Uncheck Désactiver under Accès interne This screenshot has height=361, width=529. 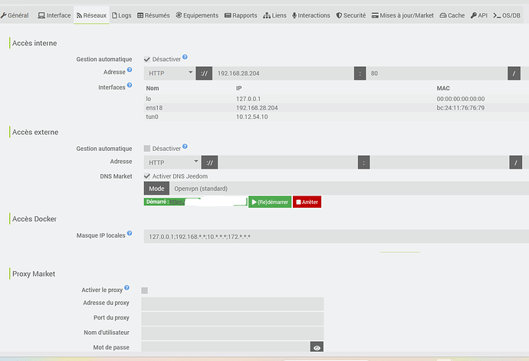click(x=147, y=59)
